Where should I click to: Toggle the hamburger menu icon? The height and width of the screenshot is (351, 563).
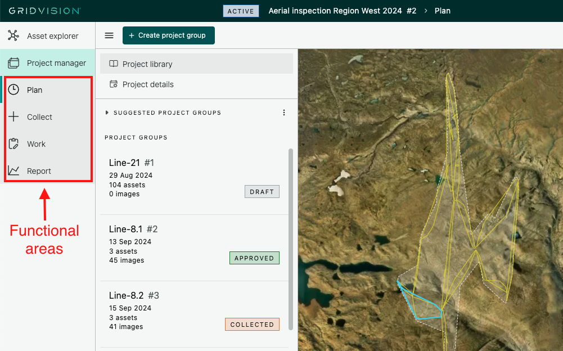[x=109, y=35]
